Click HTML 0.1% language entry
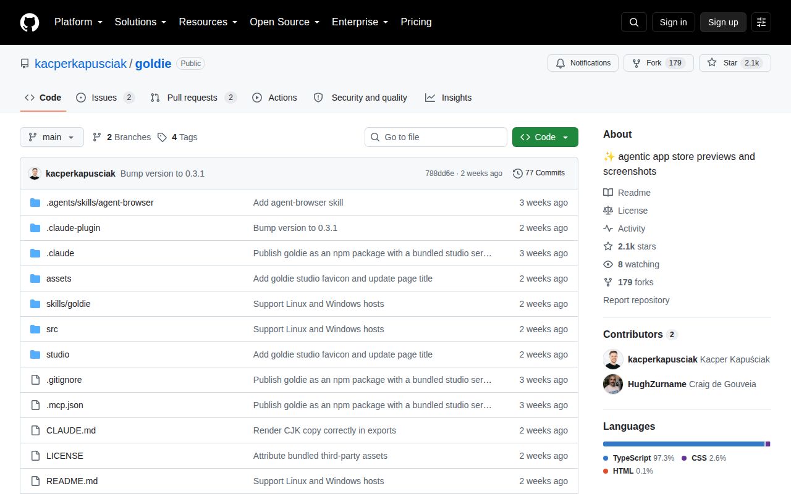 [628, 471]
